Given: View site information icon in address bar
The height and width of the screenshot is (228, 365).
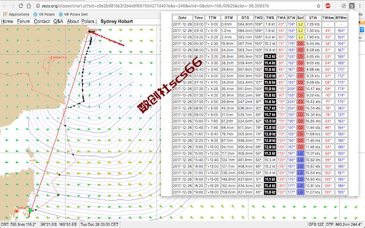Looking at the screenshot, I should pyautogui.click(x=38, y=6).
